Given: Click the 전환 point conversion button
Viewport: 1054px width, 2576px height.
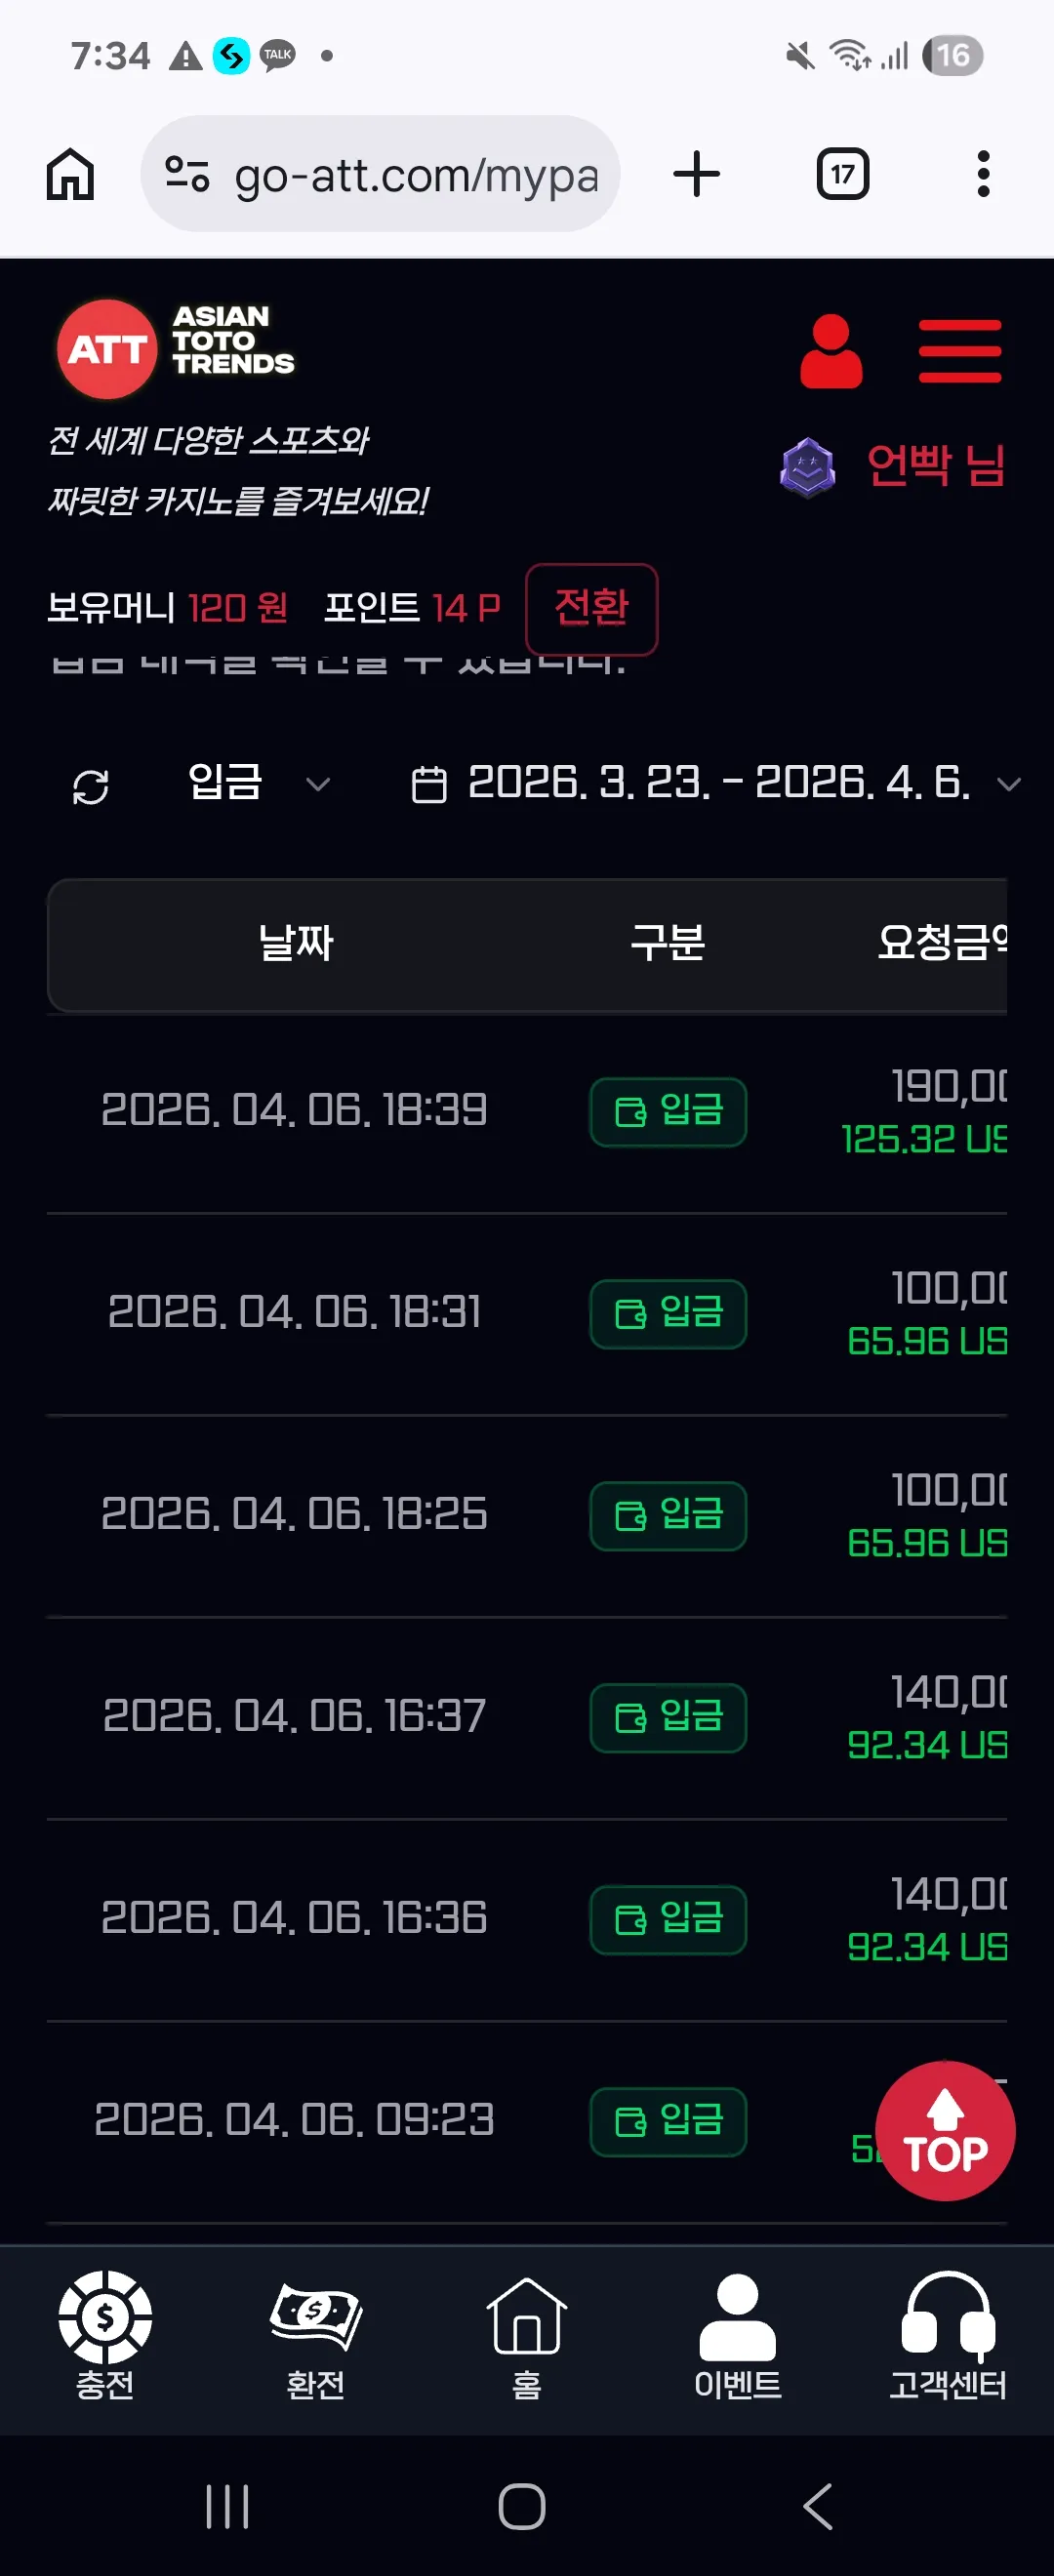Looking at the screenshot, I should 591,608.
